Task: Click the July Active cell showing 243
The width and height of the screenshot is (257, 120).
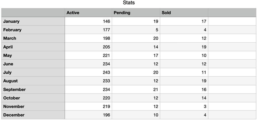Action: 88,72
